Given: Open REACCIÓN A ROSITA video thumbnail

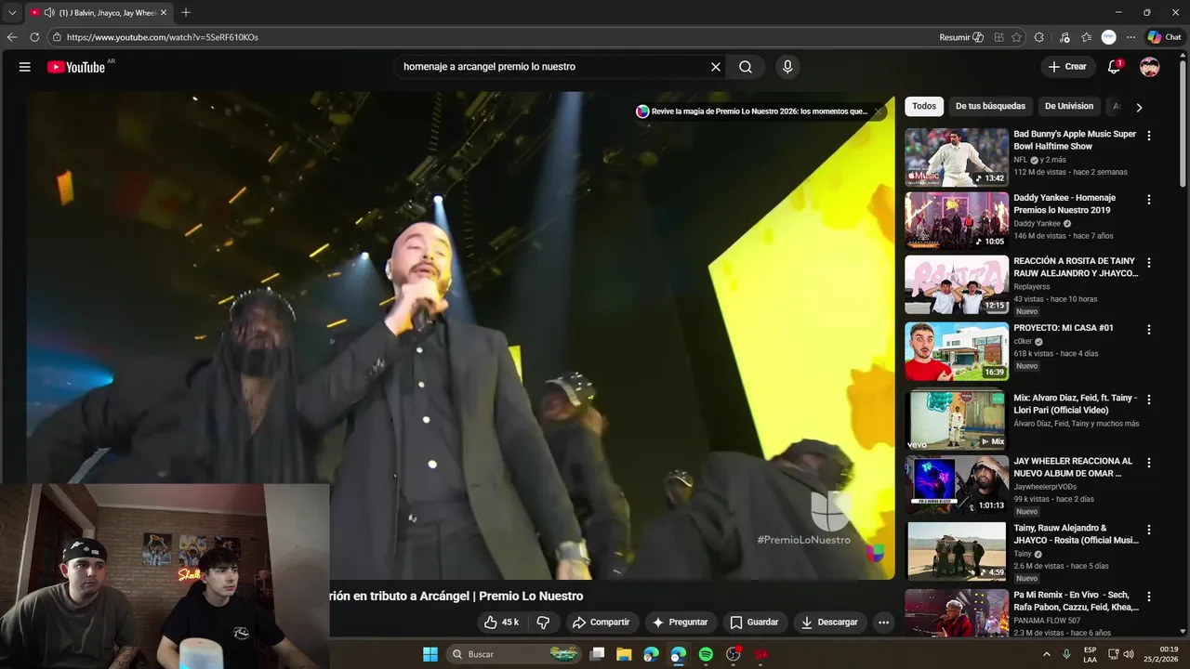Looking at the screenshot, I should point(957,284).
